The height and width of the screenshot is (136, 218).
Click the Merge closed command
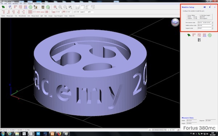pyautogui.click(x=35, y=16)
